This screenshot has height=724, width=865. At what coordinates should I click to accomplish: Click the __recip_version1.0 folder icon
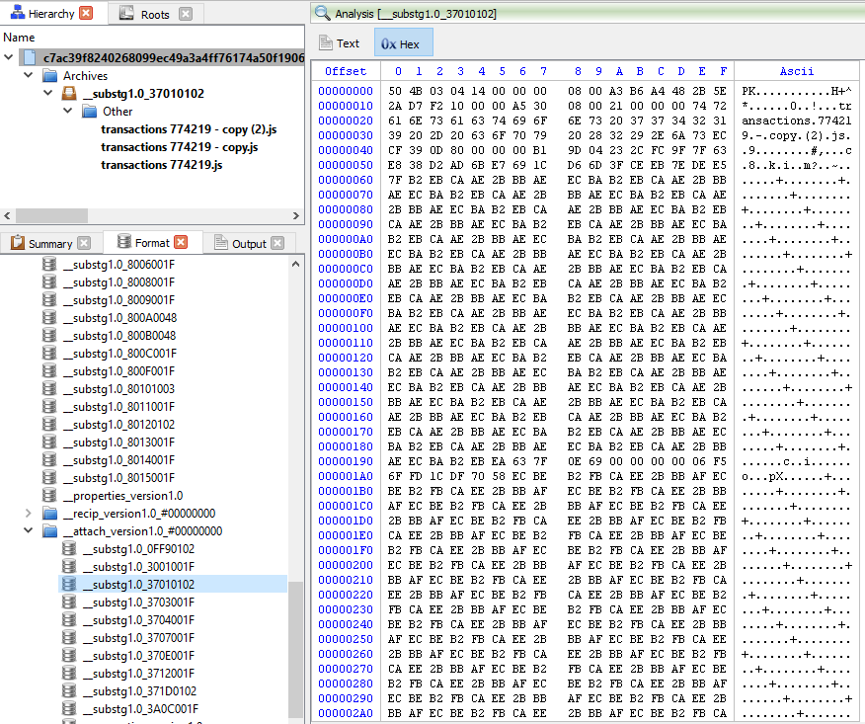tap(50, 514)
